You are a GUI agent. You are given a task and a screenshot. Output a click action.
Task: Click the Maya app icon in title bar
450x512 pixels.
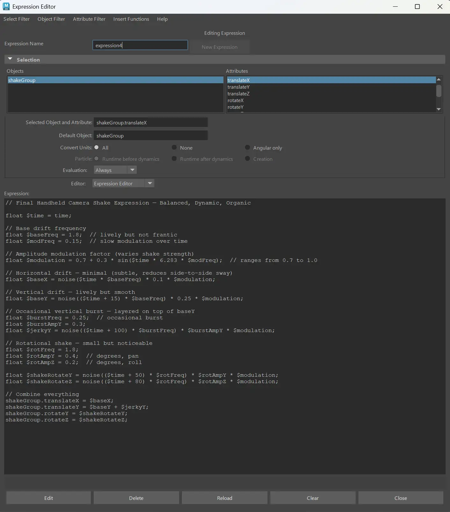coord(6,7)
